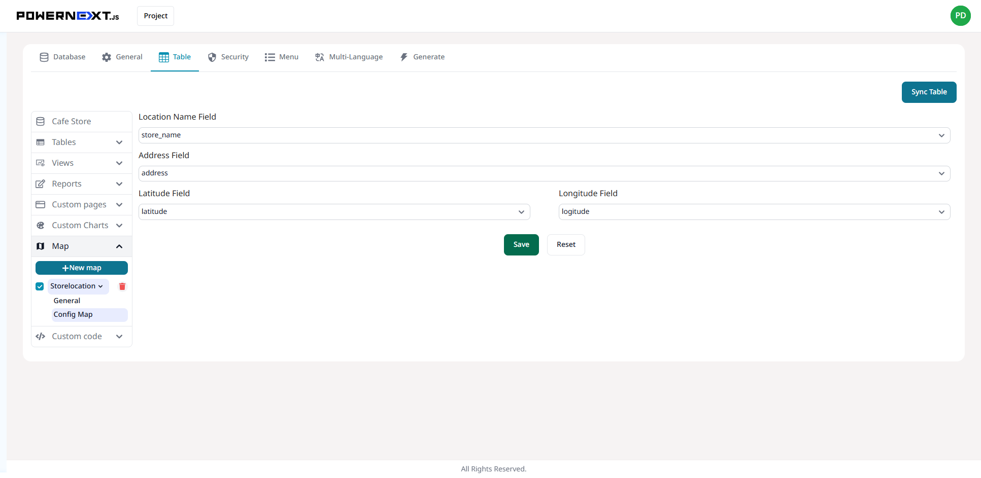Expand the Custom Charts chevron
The height and width of the screenshot is (478, 981).
[x=119, y=226]
